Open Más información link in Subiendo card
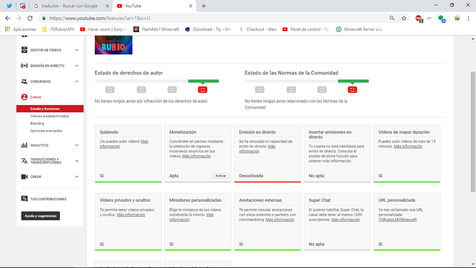476x268 pixels. 124,144
